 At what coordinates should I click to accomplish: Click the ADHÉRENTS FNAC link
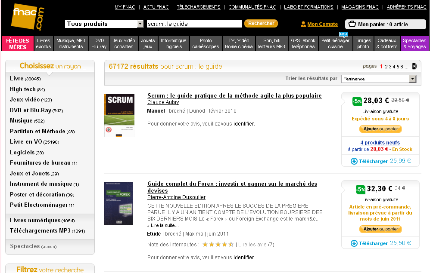[x=406, y=7]
